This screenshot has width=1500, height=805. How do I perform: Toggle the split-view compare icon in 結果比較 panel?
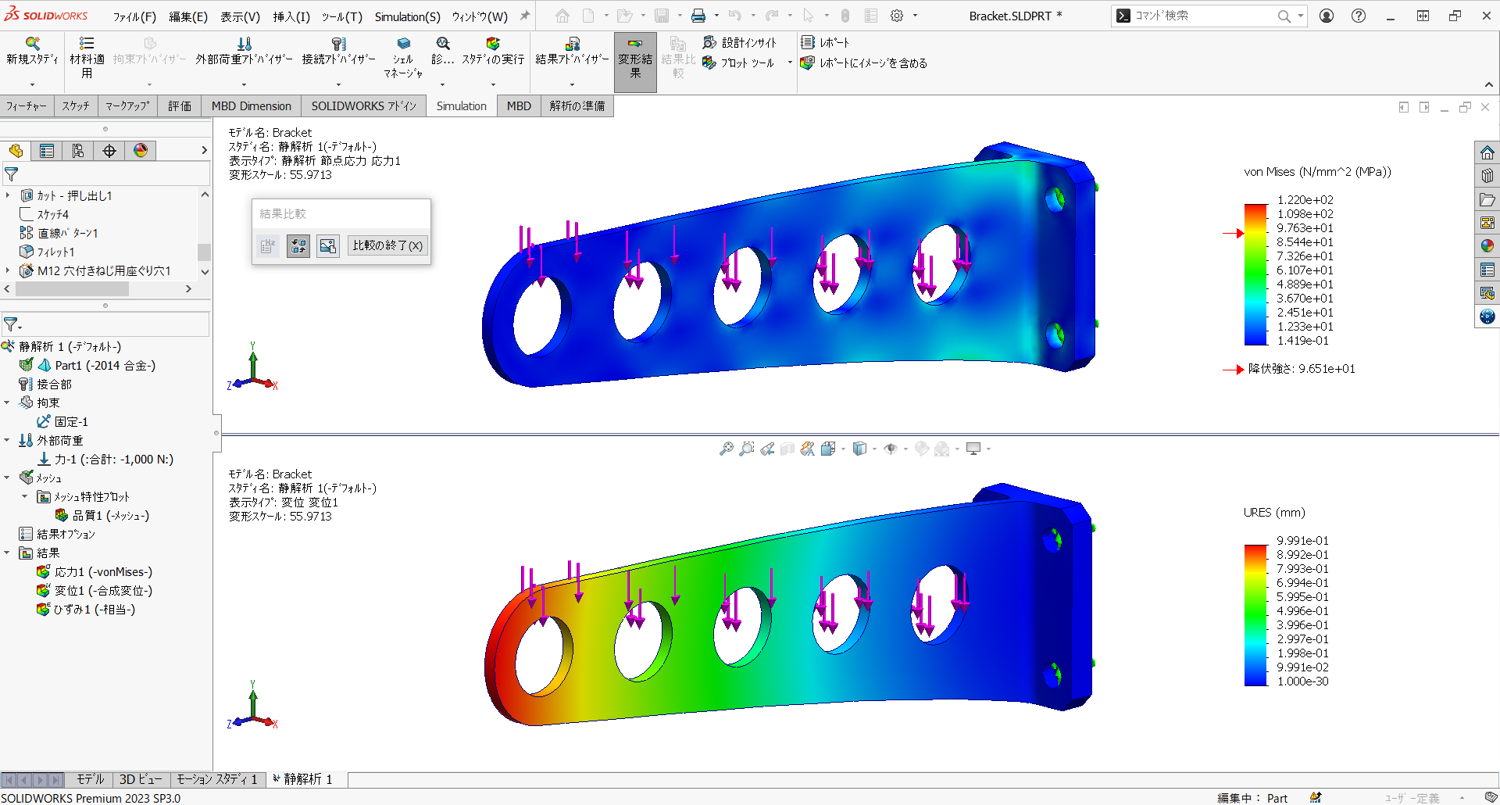298,246
